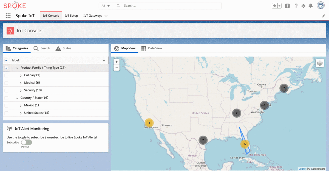This screenshot has width=329, height=171.
Task: Open the IoT Gateways tab dropdown chevron
Action: click(x=106, y=16)
